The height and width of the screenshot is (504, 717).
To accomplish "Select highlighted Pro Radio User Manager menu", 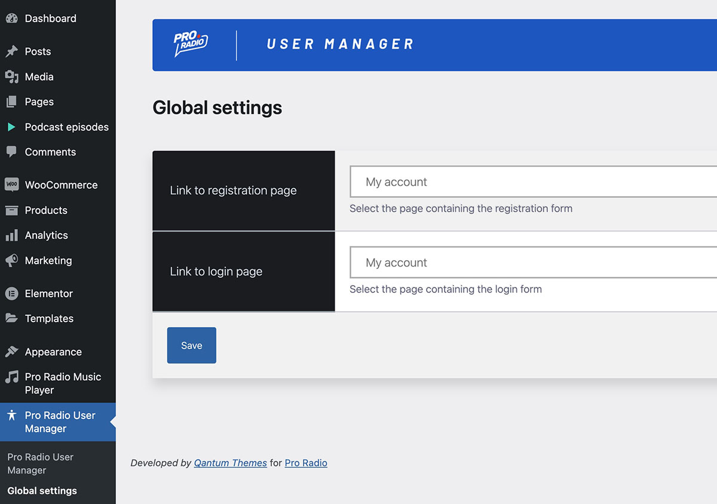I will point(58,422).
